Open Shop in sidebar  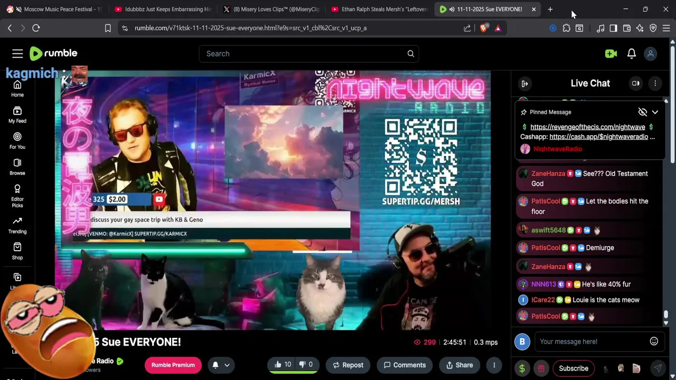click(17, 251)
